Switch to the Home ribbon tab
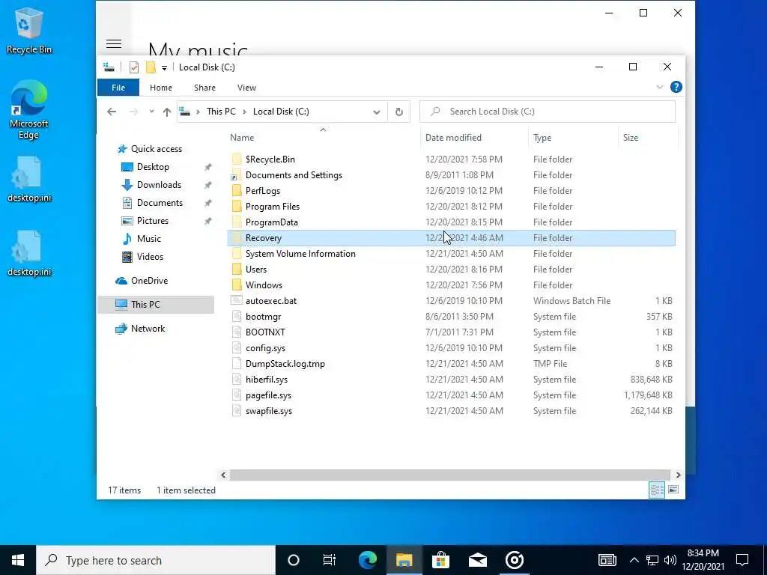The width and height of the screenshot is (767, 575). [161, 88]
